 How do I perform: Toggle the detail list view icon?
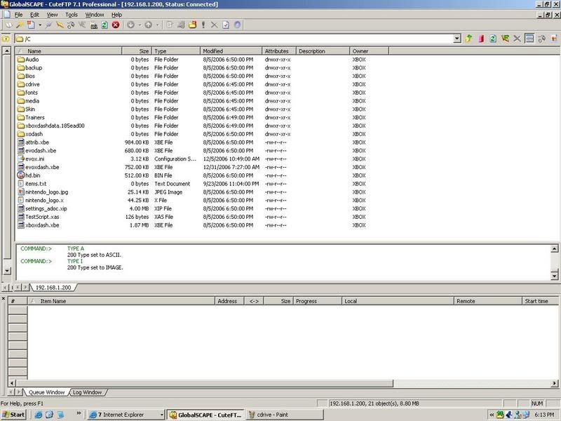click(x=529, y=39)
